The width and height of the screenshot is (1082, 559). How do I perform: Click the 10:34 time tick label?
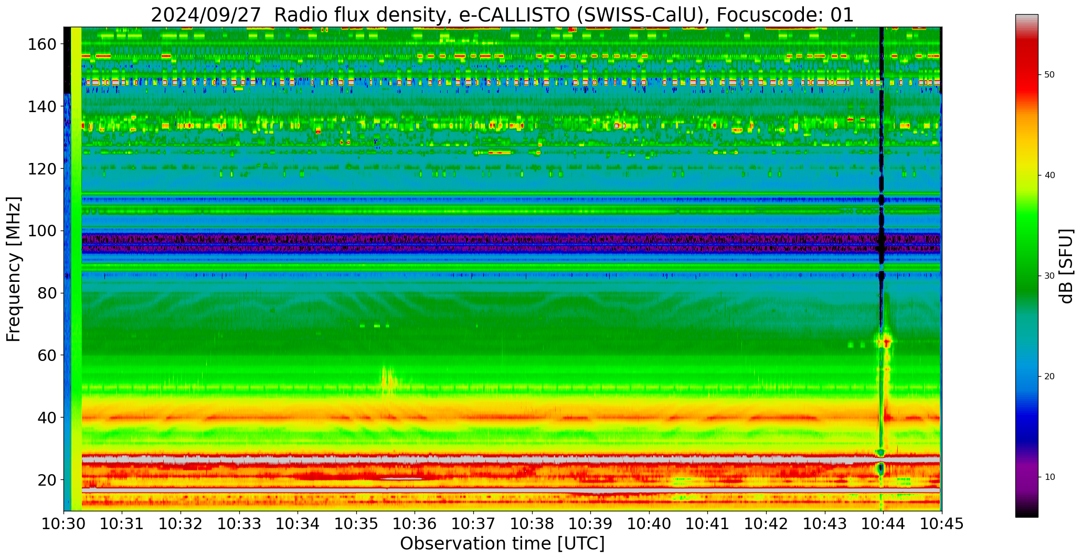(x=298, y=524)
